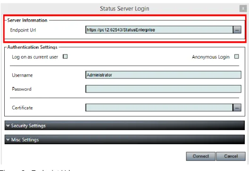
Task: Expand the Security Settings section
Action: pos(124,125)
